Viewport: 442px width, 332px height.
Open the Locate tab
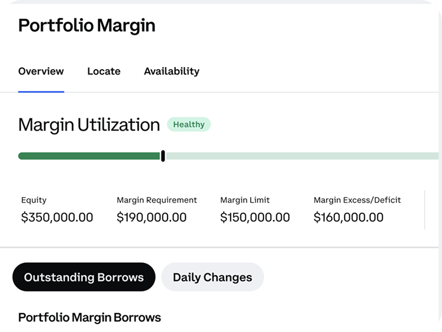click(x=104, y=71)
